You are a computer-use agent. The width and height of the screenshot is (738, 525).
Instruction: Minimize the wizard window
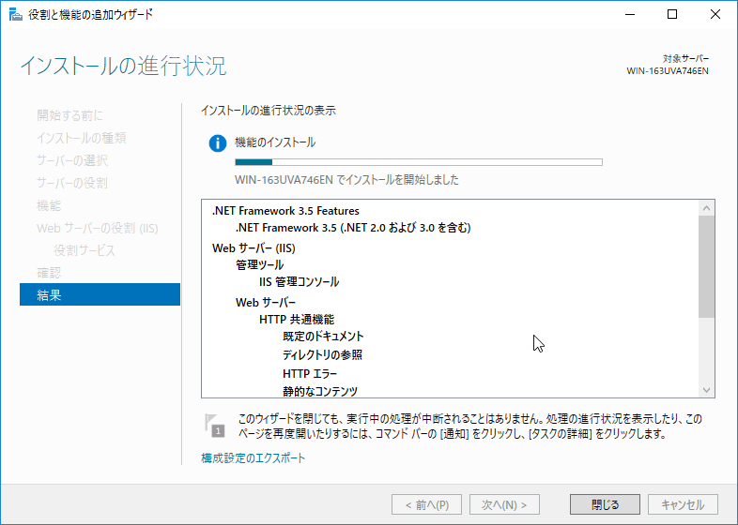click(x=629, y=14)
